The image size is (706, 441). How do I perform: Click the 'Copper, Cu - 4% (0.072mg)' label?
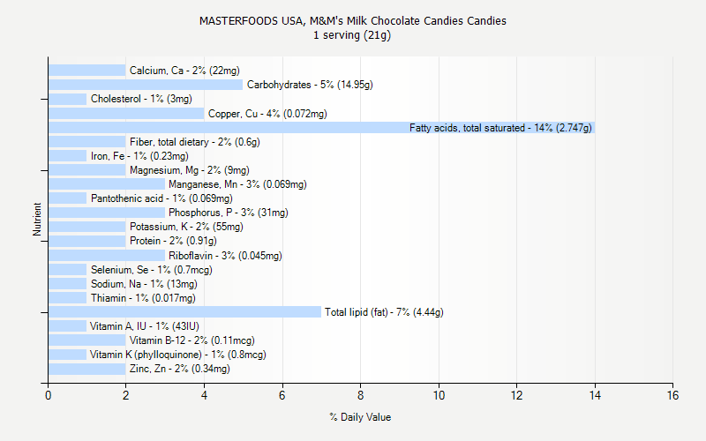[267, 114]
